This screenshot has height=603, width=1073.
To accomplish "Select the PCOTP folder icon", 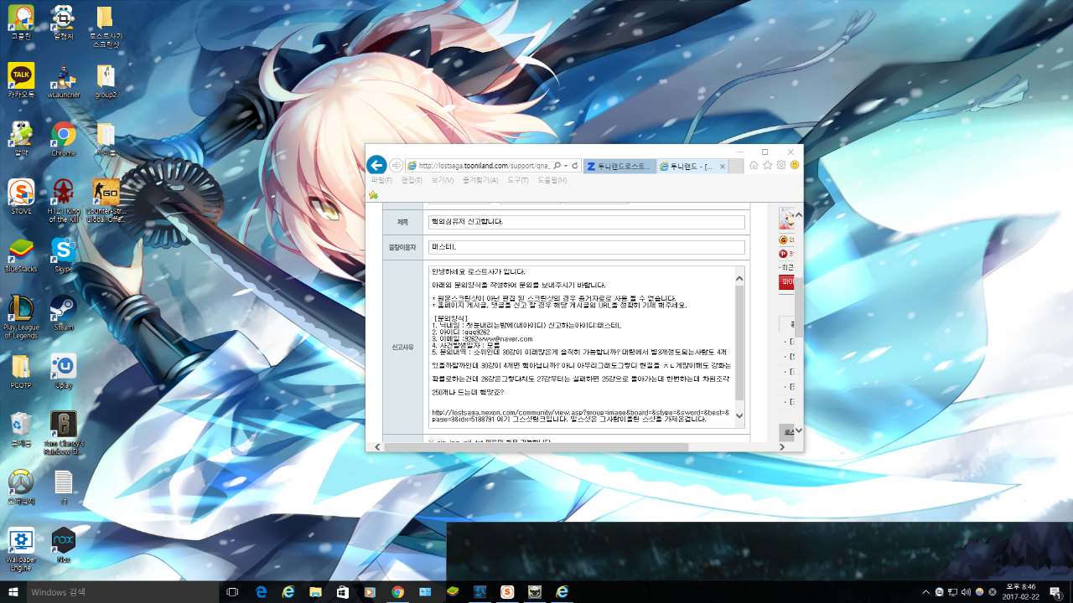I will [21, 372].
